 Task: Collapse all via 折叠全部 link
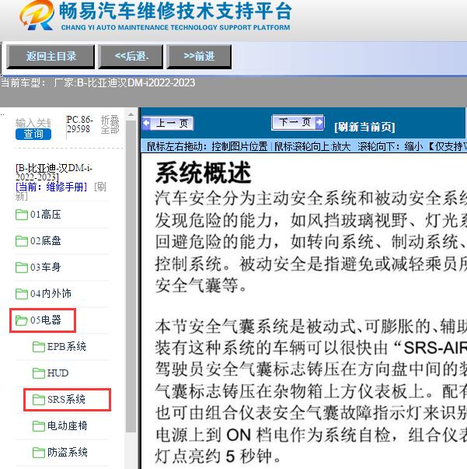(x=110, y=124)
